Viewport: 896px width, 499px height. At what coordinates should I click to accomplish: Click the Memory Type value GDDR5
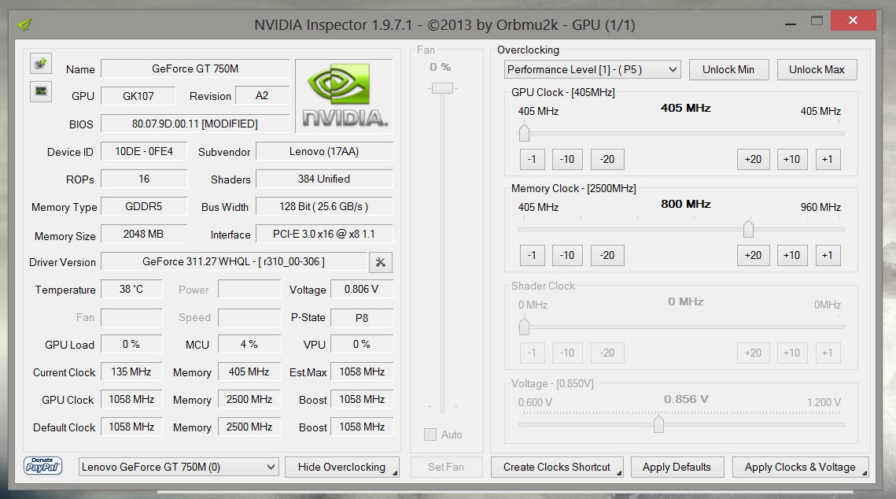coord(144,206)
